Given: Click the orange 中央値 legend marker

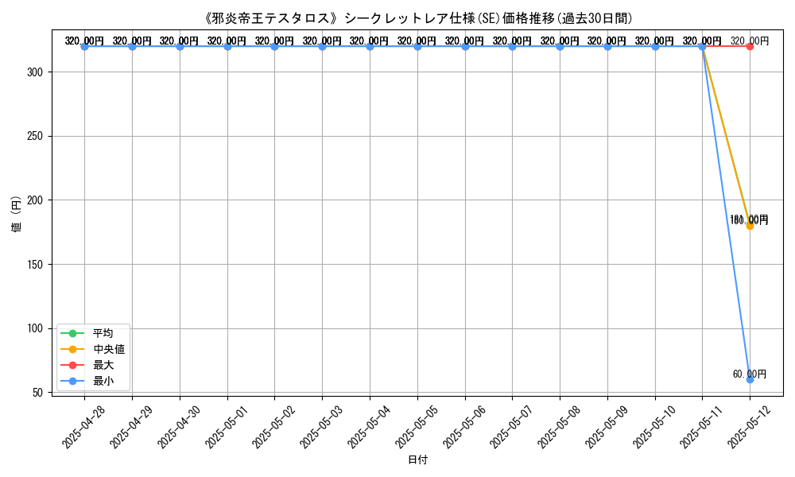Looking at the screenshot, I should [x=72, y=349].
